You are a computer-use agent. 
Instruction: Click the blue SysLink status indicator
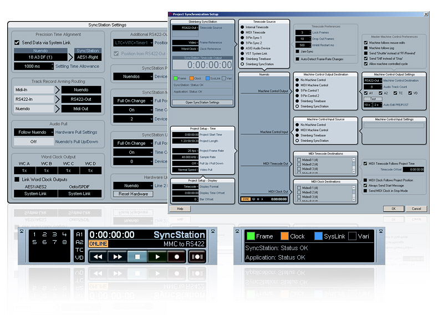(x=318, y=236)
